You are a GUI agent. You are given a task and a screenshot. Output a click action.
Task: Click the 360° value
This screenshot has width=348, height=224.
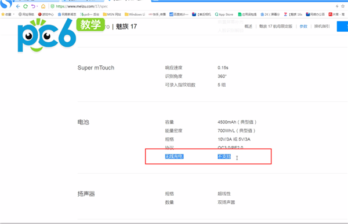coord(222,76)
